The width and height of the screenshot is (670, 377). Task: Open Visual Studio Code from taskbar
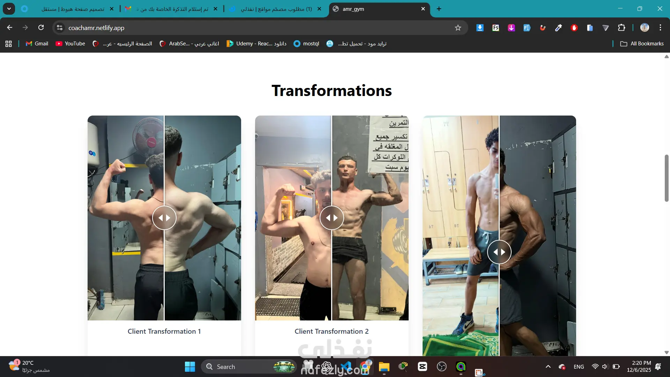(x=345, y=367)
